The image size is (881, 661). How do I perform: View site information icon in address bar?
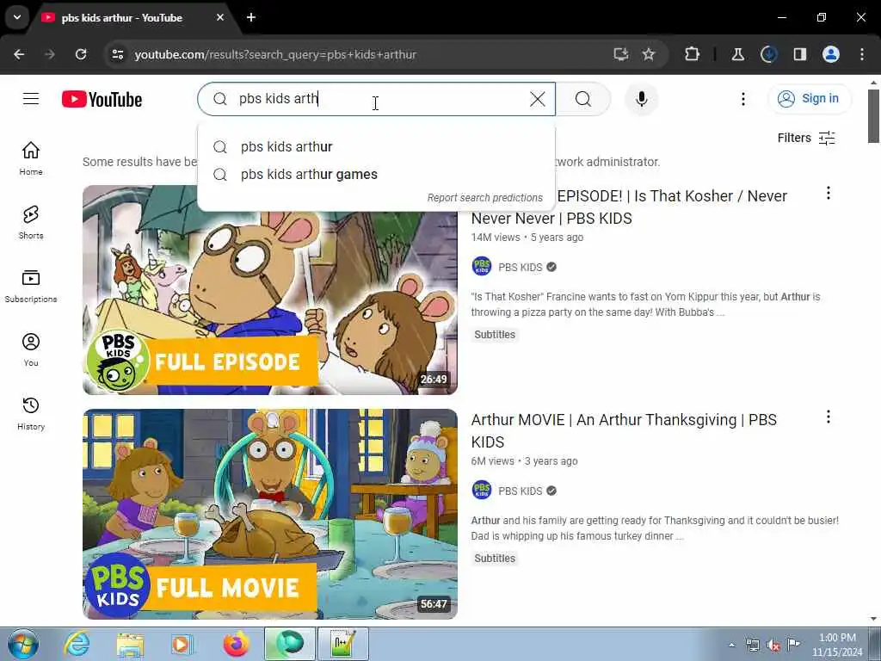click(x=117, y=54)
